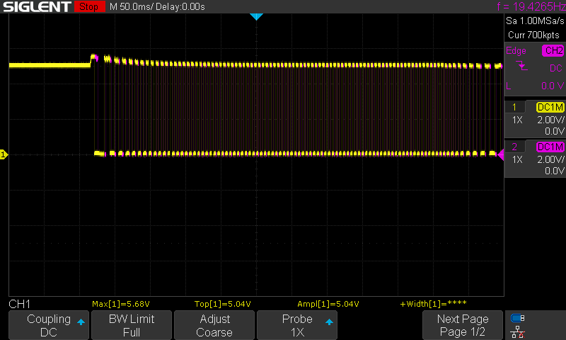
Task: Go to Next Page 1/2
Action: click(x=463, y=325)
